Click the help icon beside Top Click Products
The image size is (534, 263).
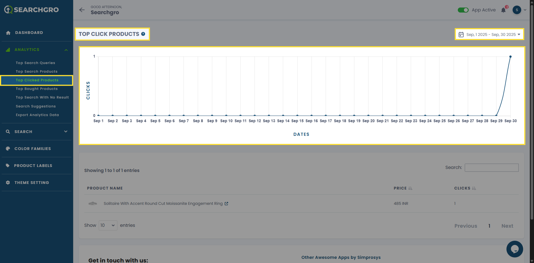[143, 34]
